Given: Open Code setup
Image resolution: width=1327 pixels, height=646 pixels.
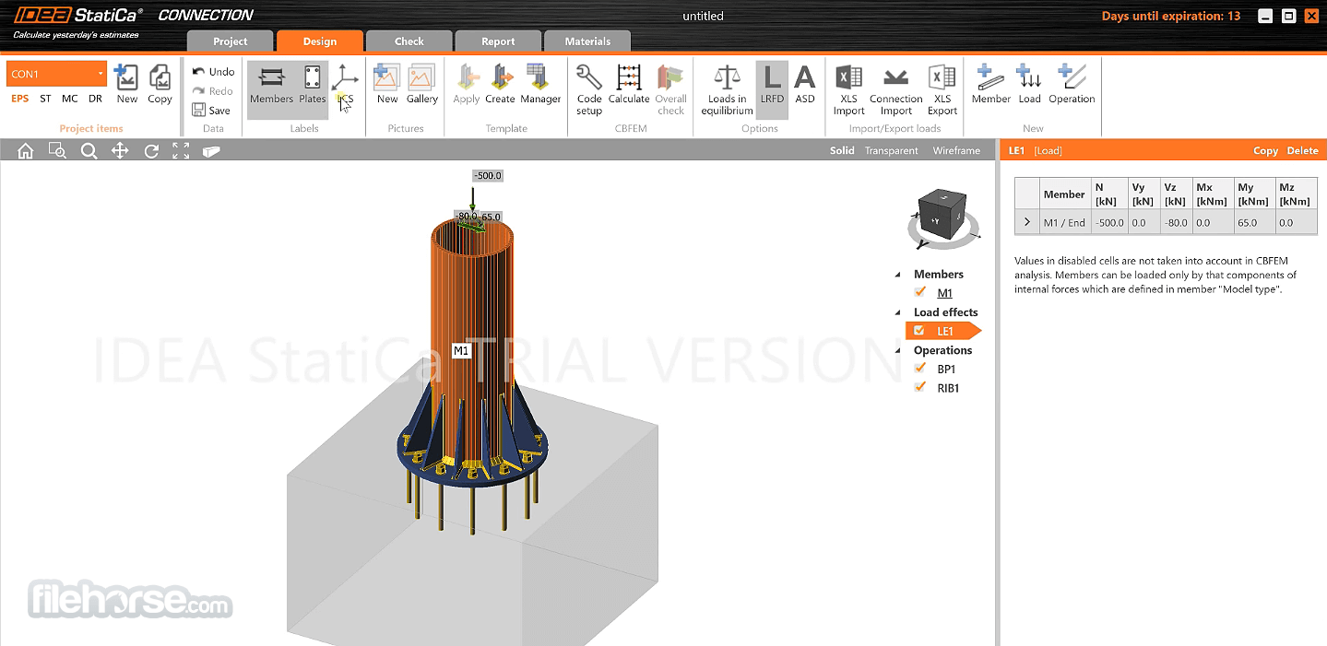Looking at the screenshot, I should pos(589,89).
